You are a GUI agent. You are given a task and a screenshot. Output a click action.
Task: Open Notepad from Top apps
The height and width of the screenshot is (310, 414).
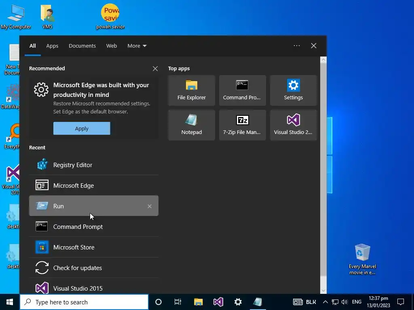[x=191, y=125]
